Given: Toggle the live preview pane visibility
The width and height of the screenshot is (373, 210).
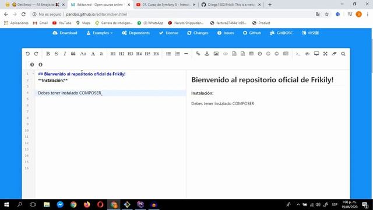Looking at the screenshot, I should coord(307,54).
